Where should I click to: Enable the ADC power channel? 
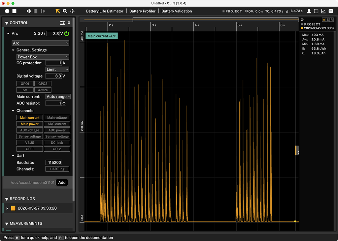(x=57, y=130)
